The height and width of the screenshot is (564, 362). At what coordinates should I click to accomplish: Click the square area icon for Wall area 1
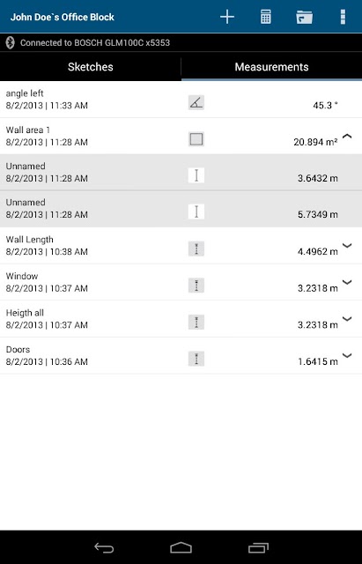coord(196,139)
